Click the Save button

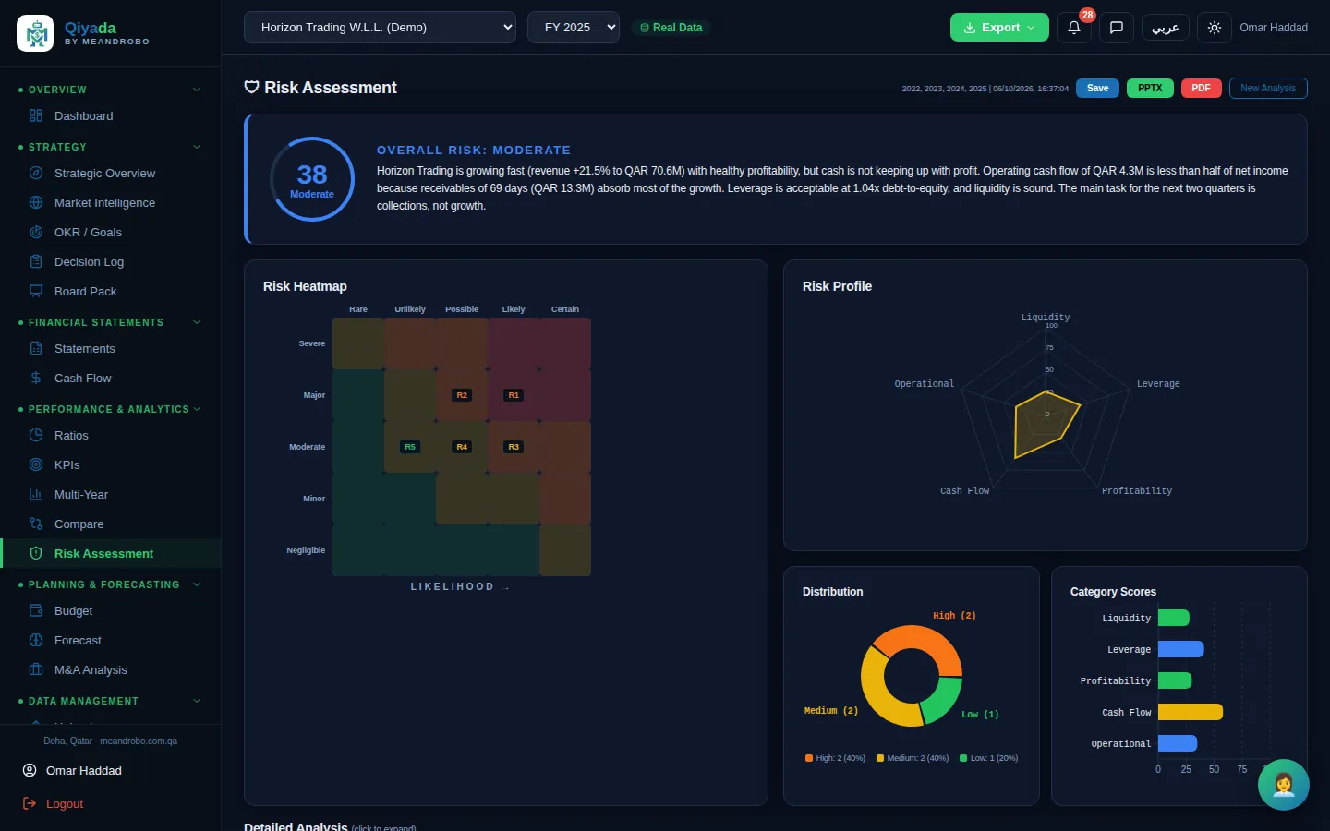[1097, 89]
